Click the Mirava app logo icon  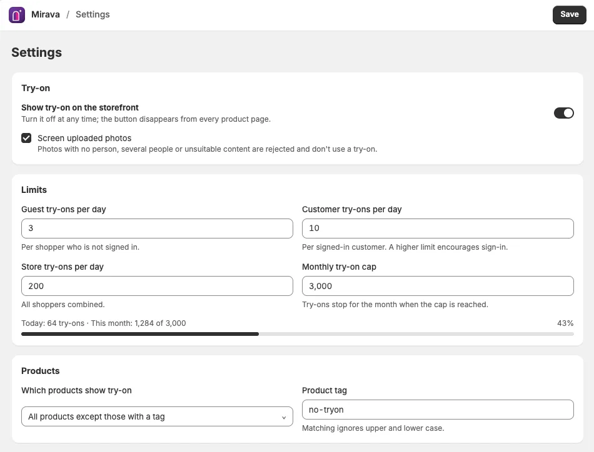(17, 15)
